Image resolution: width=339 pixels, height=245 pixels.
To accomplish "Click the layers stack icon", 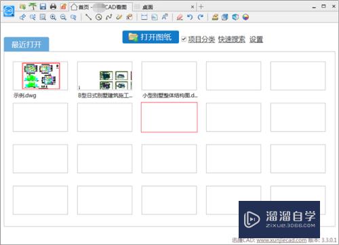I will 215,17.
